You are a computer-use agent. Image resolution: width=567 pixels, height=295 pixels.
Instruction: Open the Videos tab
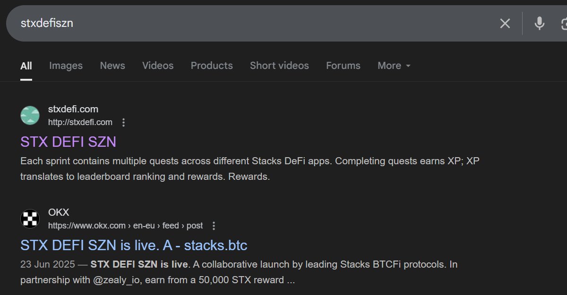pyautogui.click(x=158, y=66)
